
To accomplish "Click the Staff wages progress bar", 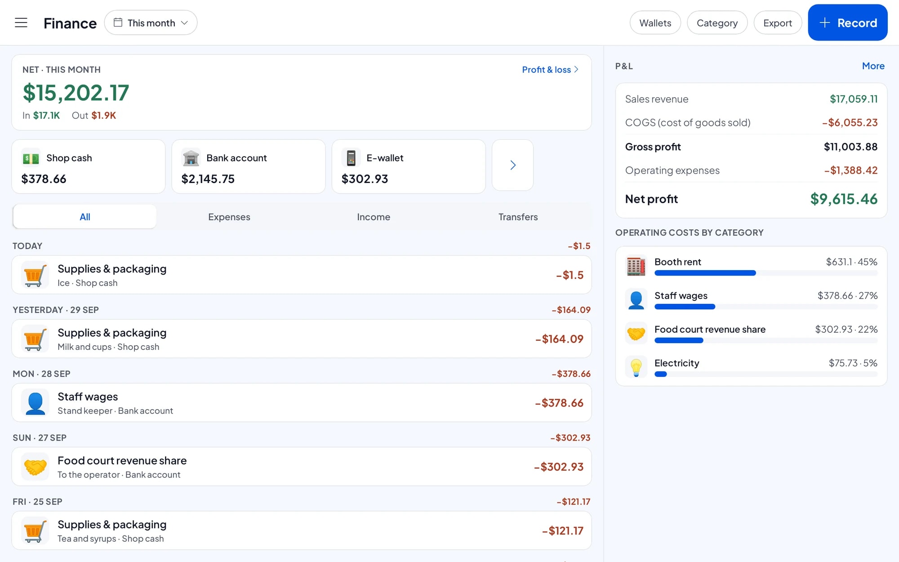I will 766,307.
